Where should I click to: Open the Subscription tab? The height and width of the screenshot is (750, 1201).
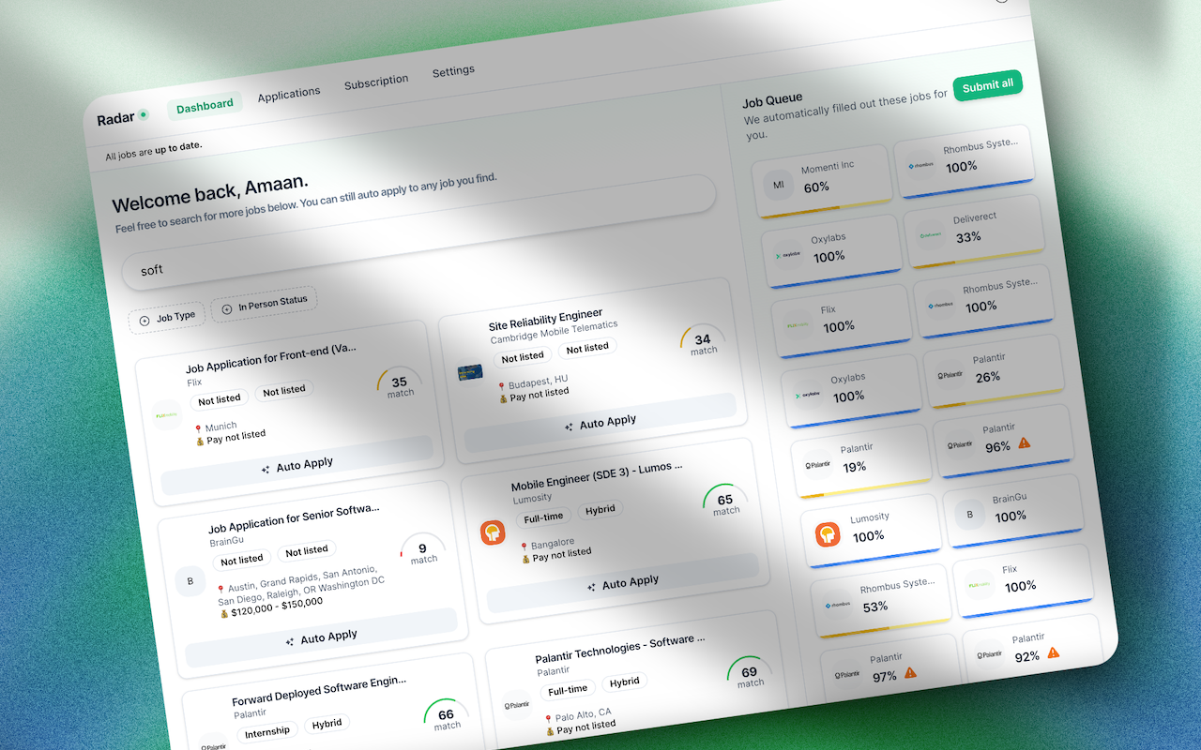(375, 82)
